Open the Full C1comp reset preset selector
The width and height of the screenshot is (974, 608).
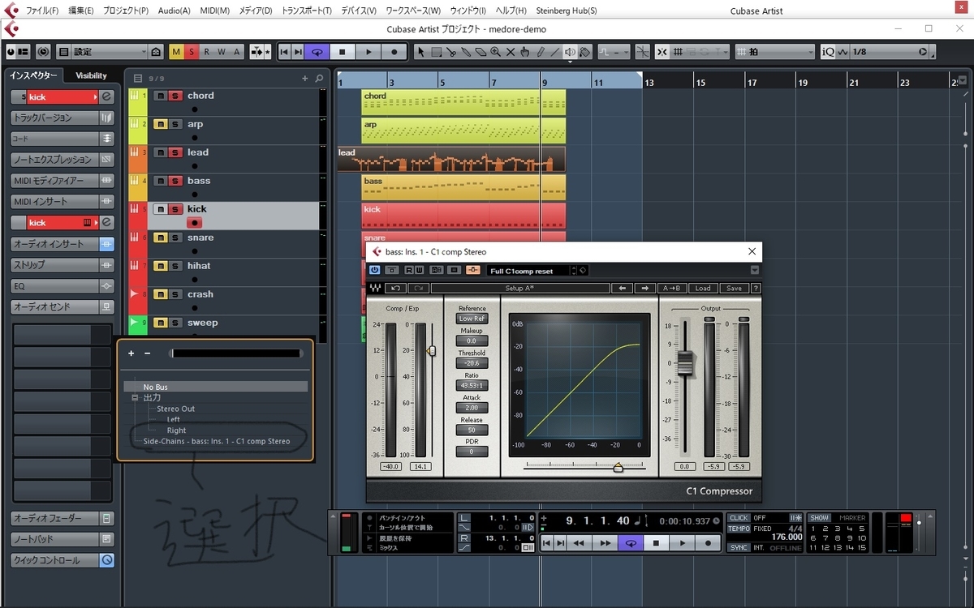pos(532,271)
